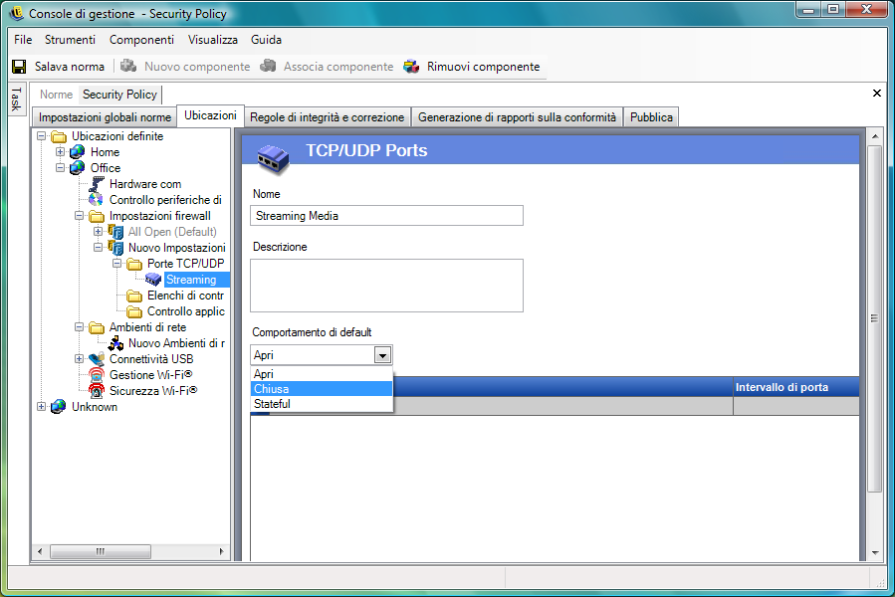
Task: Click the Office location globe icon
Action: click(77, 168)
